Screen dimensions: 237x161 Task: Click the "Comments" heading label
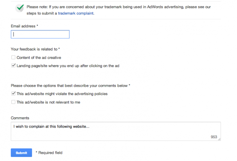click(20, 118)
